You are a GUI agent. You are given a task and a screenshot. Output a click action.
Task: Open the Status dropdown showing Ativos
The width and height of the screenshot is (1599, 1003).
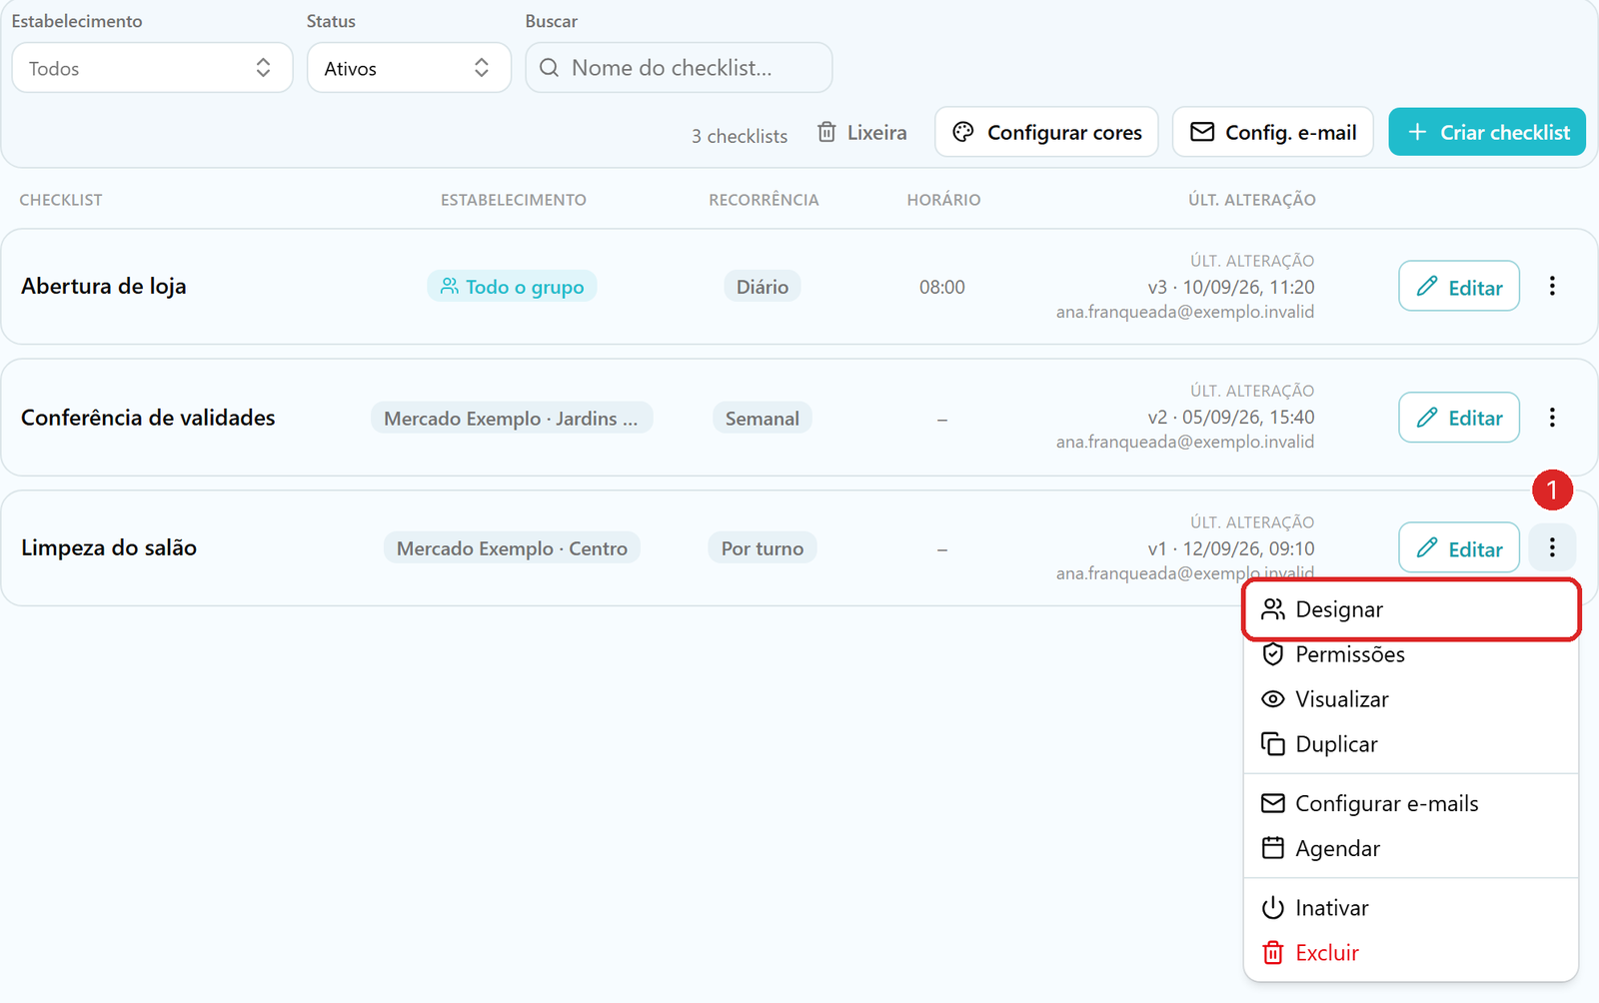[x=409, y=68]
